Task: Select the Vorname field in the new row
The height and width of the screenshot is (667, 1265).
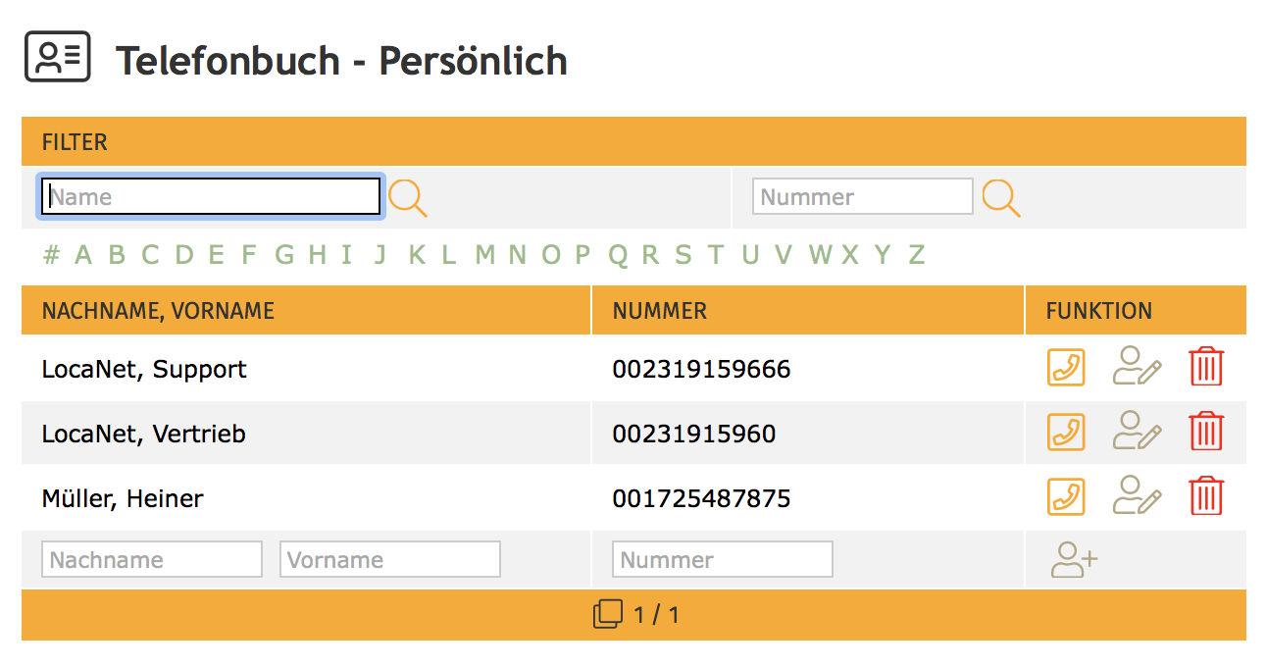Action: click(390, 560)
